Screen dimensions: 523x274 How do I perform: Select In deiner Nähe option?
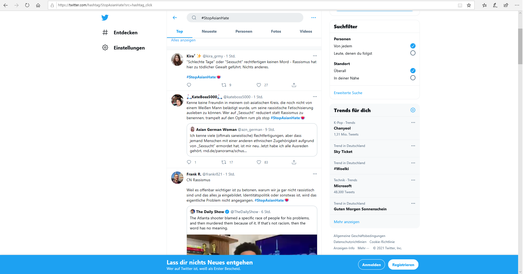(413, 78)
